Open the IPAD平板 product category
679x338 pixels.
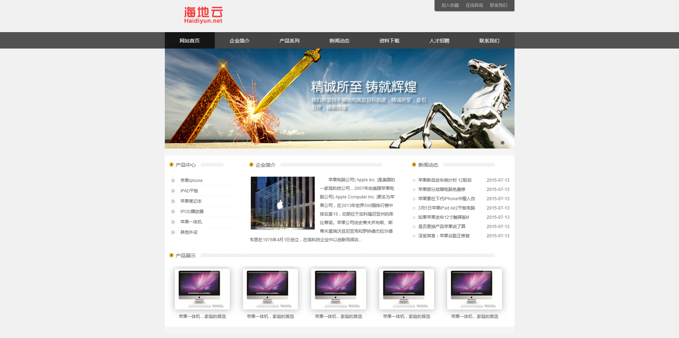[189, 191]
